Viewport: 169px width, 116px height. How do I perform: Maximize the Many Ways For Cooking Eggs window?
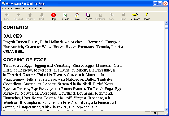[160, 4]
